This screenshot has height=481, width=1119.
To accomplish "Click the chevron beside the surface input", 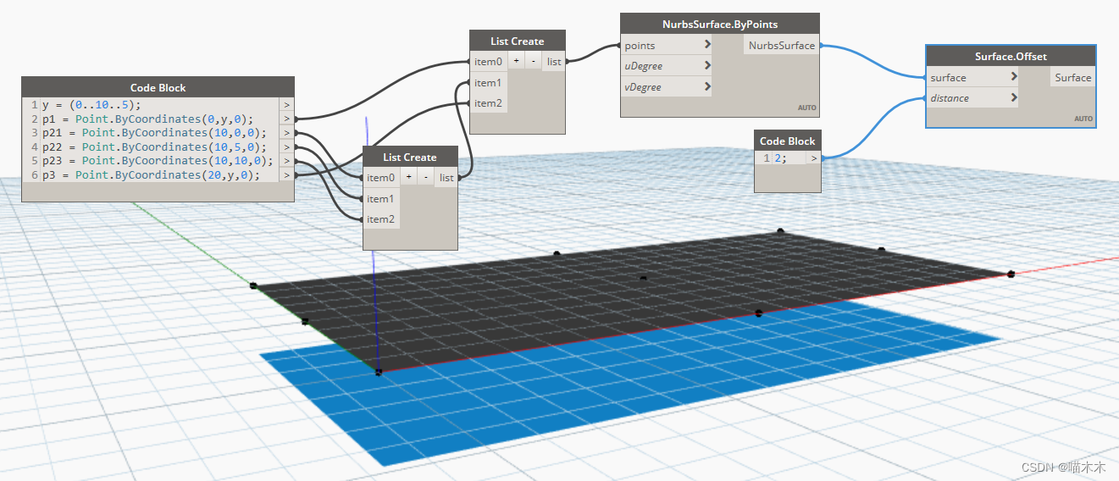I will tap(1014, 77).
